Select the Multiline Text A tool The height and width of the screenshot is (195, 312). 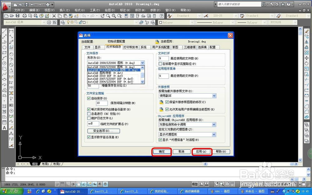[x=4, y=128]
